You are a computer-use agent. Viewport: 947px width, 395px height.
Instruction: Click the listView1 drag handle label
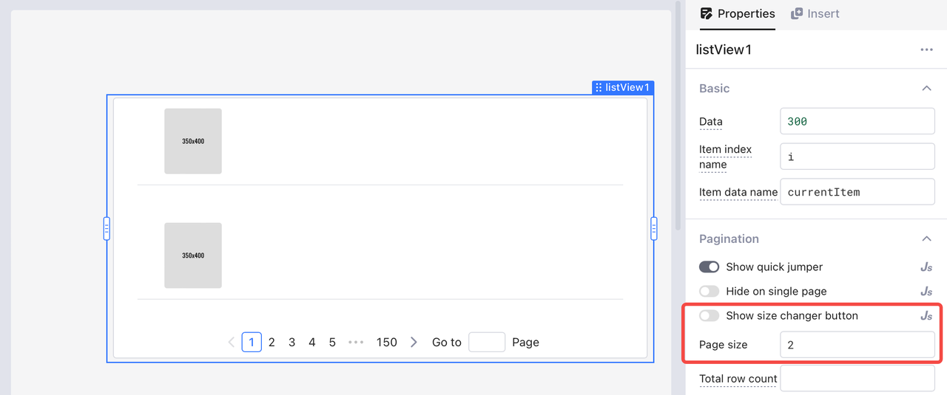(x=622, y=88)
